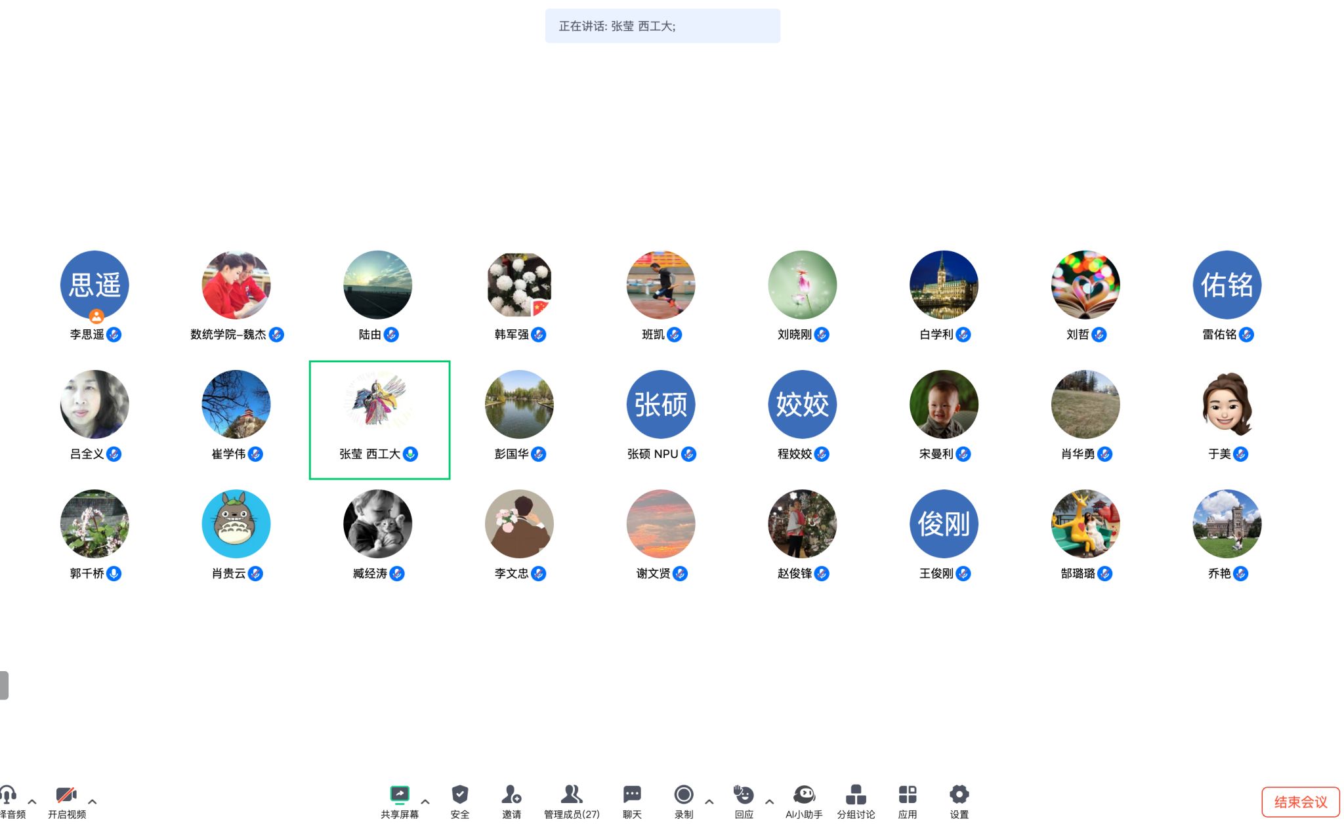Open the AI Assistant (AI小助手) icon
Screen dimensions: 1344x826
(804, 795)
